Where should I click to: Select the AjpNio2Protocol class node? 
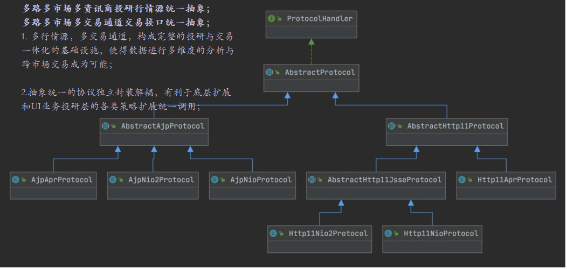coord(153,186)
